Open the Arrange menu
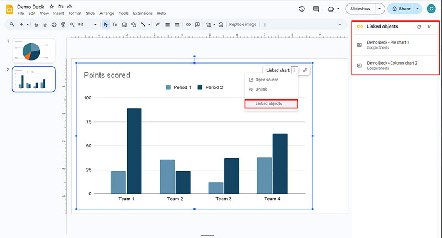 [x=107, y=13]
